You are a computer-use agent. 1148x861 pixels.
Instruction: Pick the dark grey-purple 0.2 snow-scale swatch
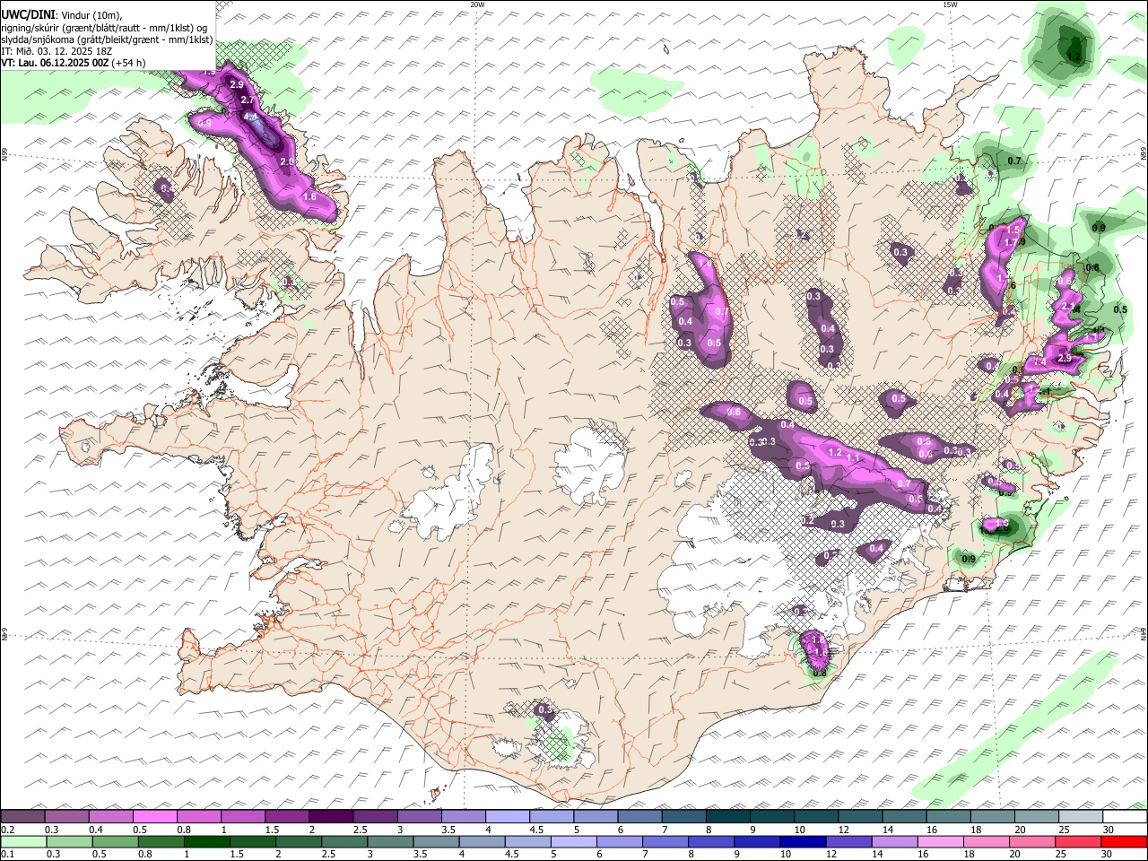(x=23, y=817)
